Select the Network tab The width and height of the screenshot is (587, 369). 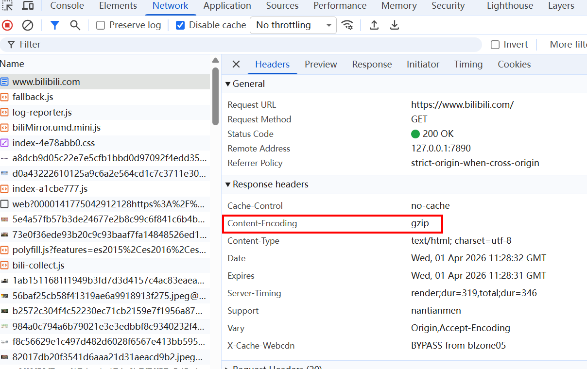click(170, 6)
